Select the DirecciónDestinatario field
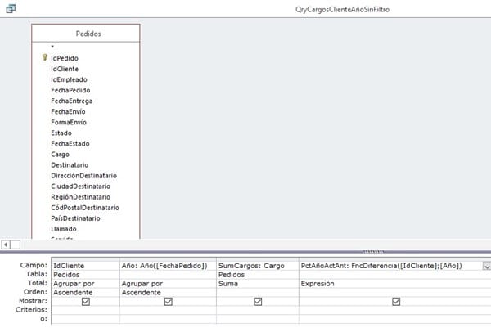The image size is (491, 328). (84, 176)
